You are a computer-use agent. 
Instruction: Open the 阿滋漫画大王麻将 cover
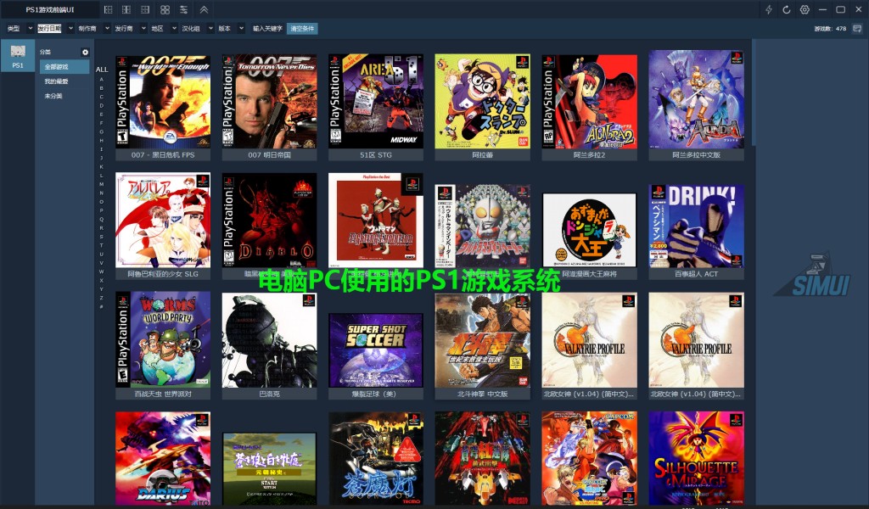pyautogui.click(x=589, y=230)
